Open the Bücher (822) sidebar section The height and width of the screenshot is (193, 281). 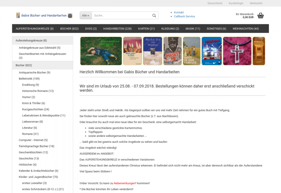coord(24,65)
